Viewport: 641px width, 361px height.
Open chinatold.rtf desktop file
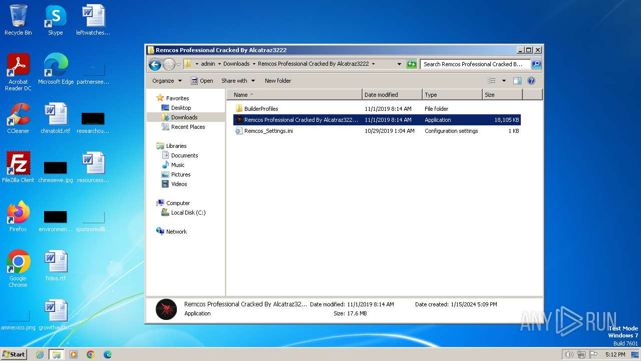point(56,118)
